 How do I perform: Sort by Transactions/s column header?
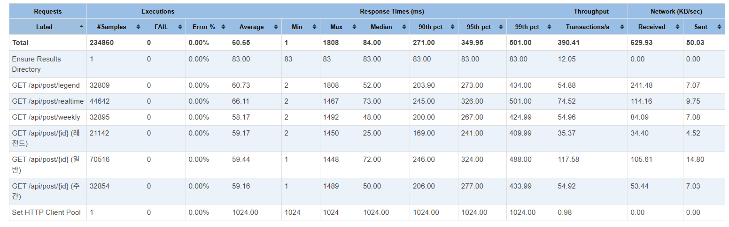(x=591, y=27)
